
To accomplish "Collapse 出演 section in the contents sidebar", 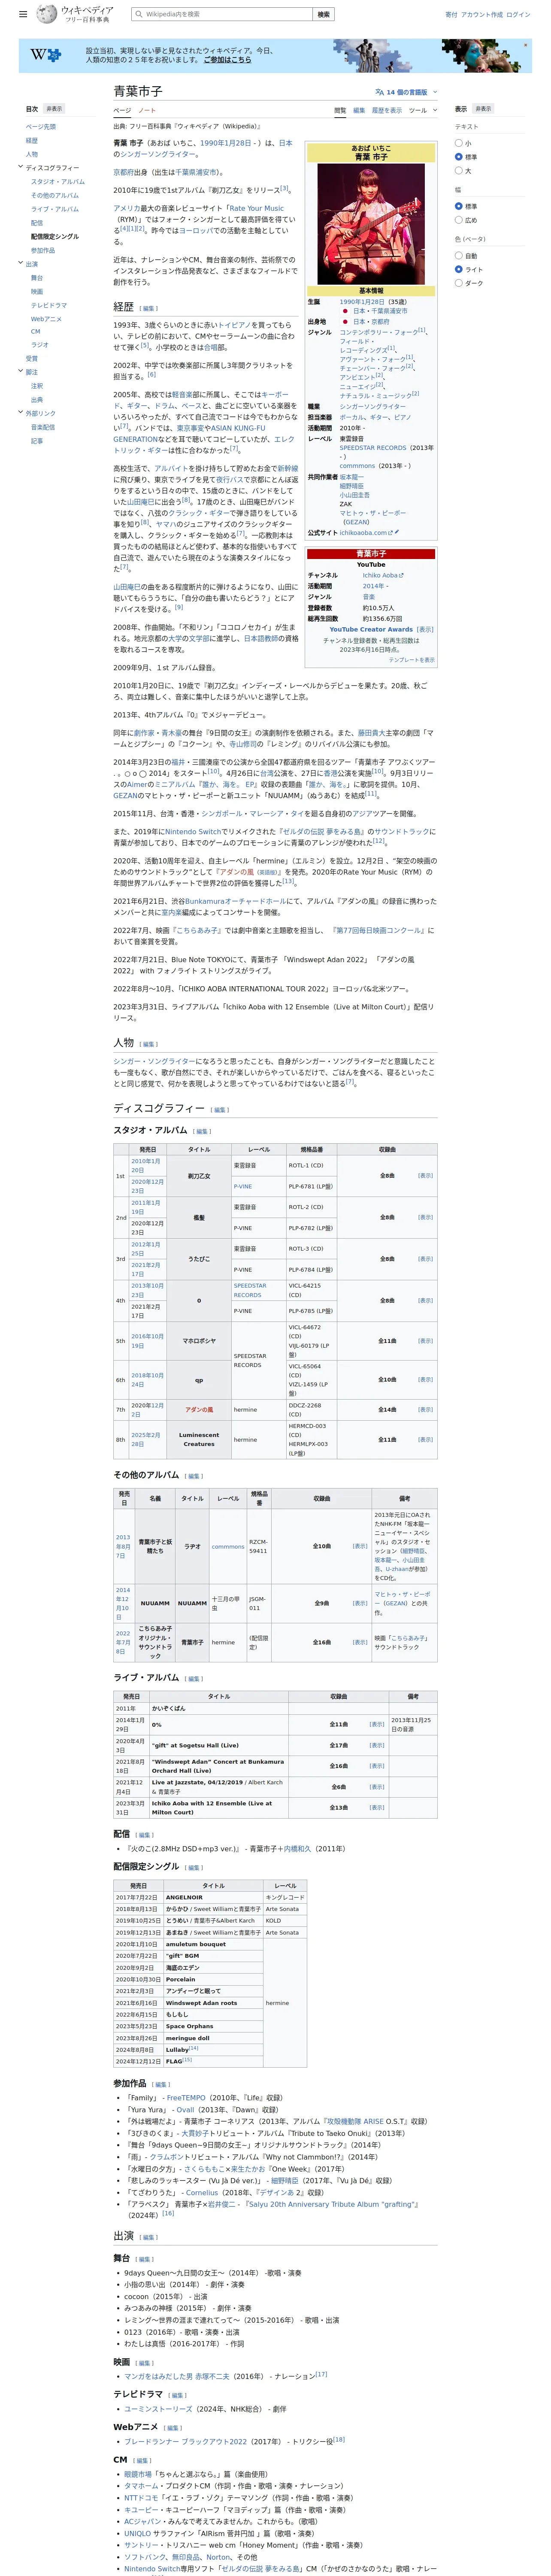I will coord(21,263).
